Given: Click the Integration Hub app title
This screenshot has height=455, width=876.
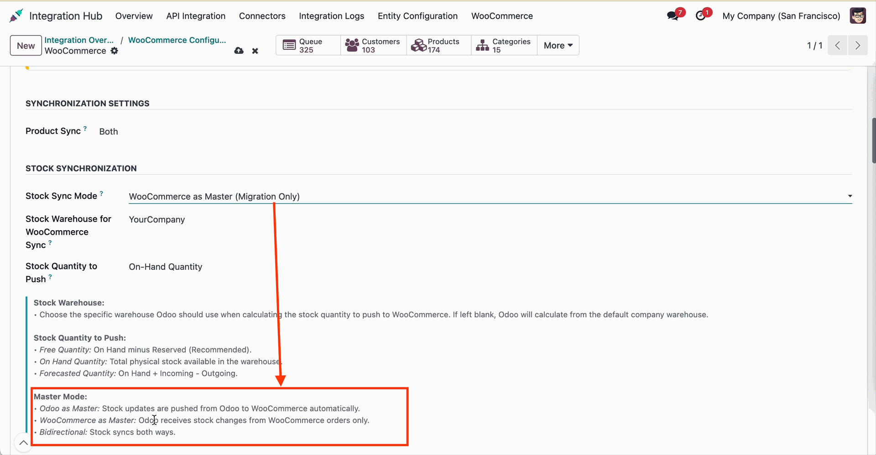Looking at the screenshot, I should 66,16.
